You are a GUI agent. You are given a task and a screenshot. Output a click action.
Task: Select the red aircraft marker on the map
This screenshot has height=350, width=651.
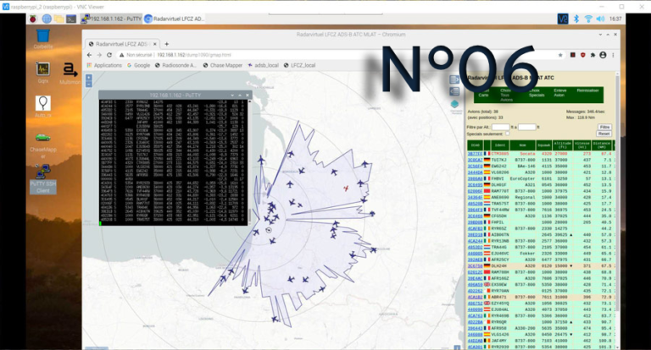click(346, 189)
